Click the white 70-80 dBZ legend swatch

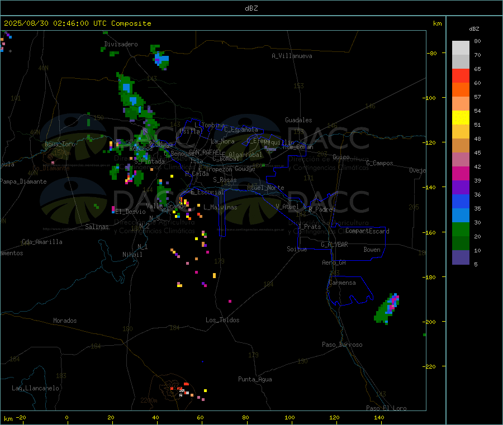coord(461,48)
